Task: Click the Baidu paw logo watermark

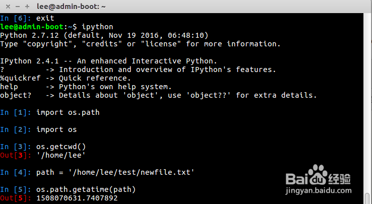Action: (x=317, y=175)
